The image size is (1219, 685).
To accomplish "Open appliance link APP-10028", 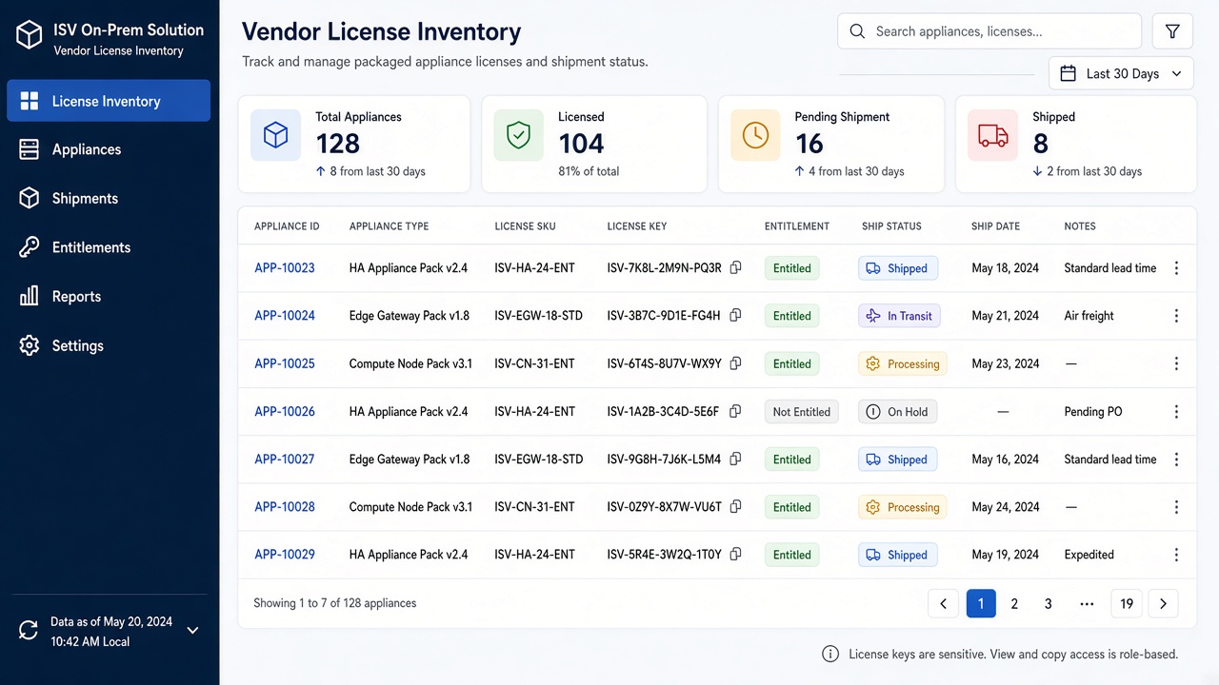I will click(x=285, y=507).
